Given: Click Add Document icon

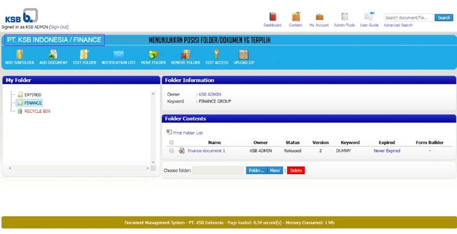Looking at the screenshot, I should pos(53,54).
